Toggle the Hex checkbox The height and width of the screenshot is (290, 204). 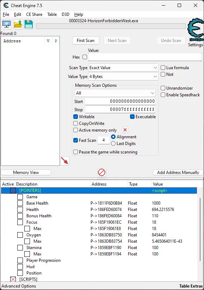[85, 57]
